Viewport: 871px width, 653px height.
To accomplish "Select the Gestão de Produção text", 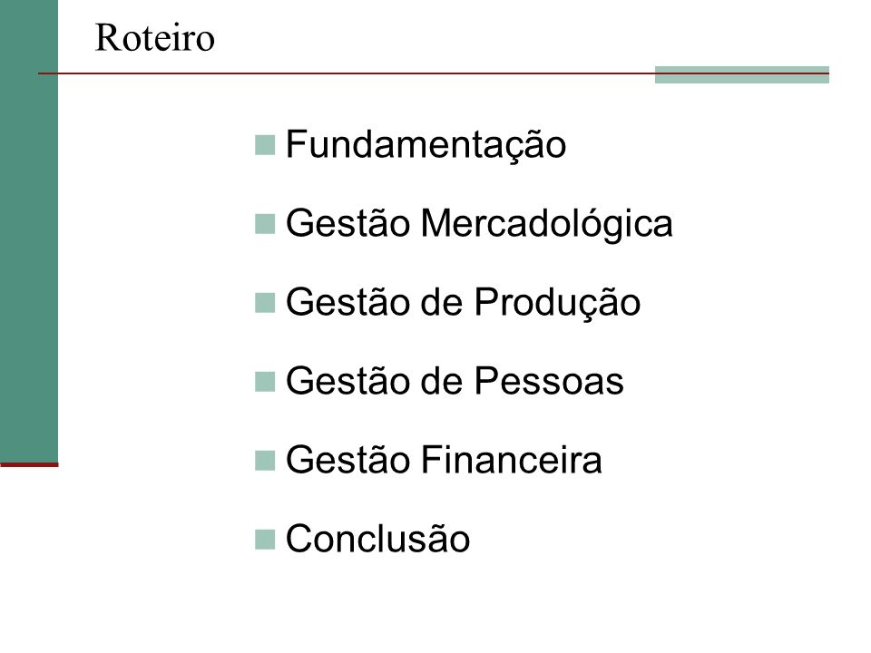I will pos(463,303).
